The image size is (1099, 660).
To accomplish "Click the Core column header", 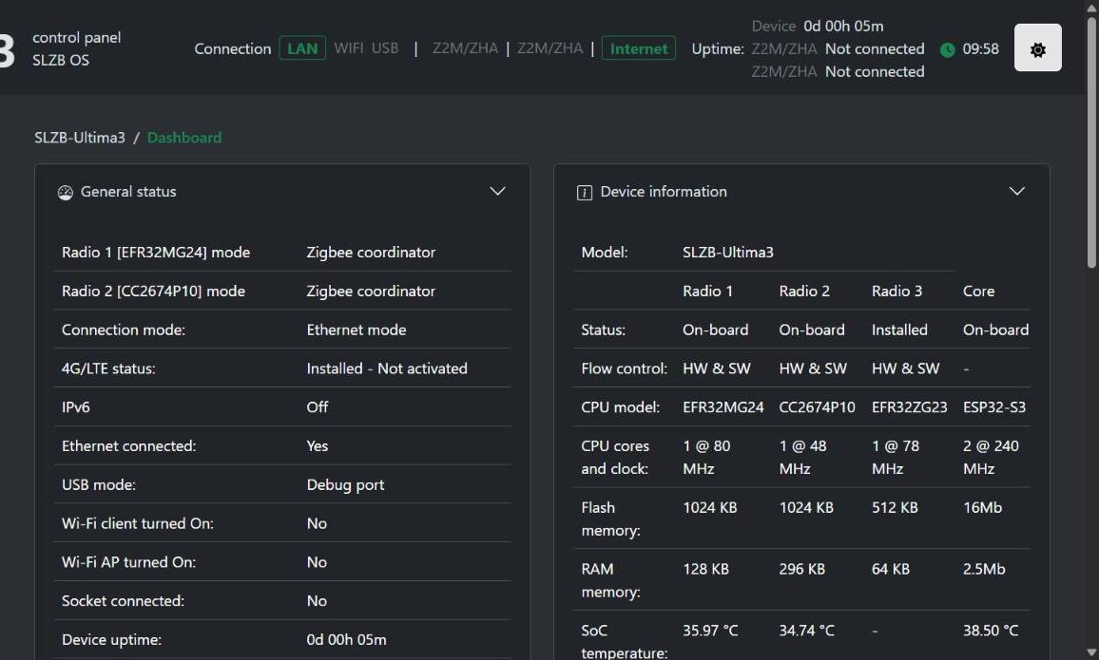I will click(x=978, y=292).
